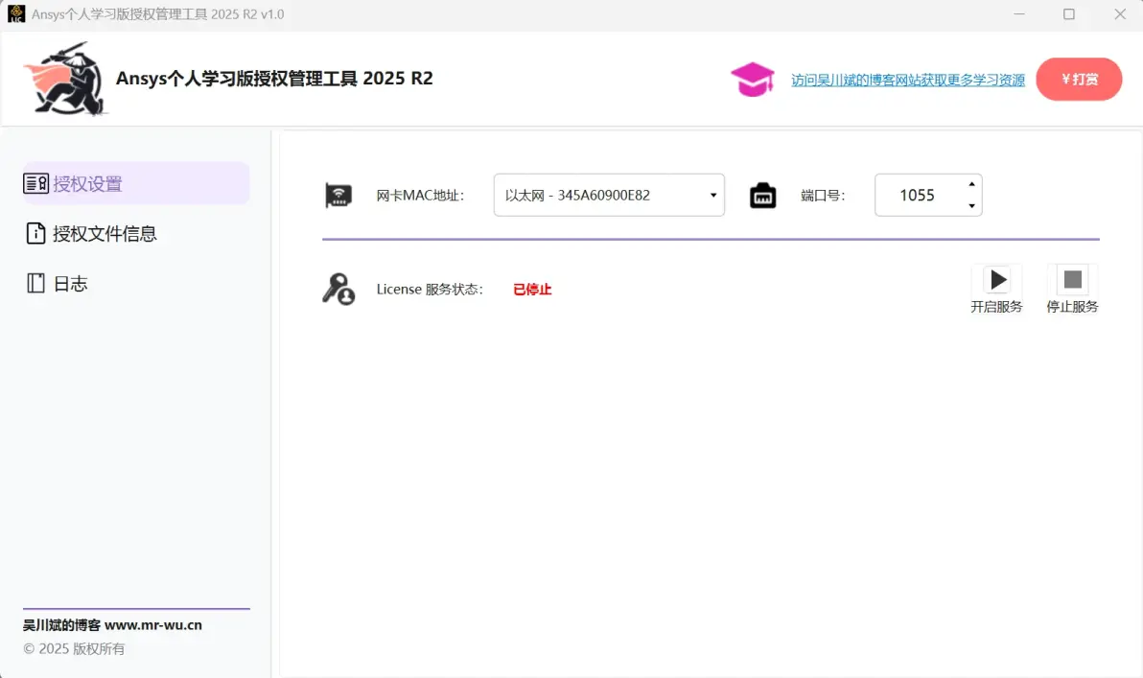Expand the 网卡MAC地址 dropdown arrow
This screenshot has width=1143, height=678.
click(712, 196)
